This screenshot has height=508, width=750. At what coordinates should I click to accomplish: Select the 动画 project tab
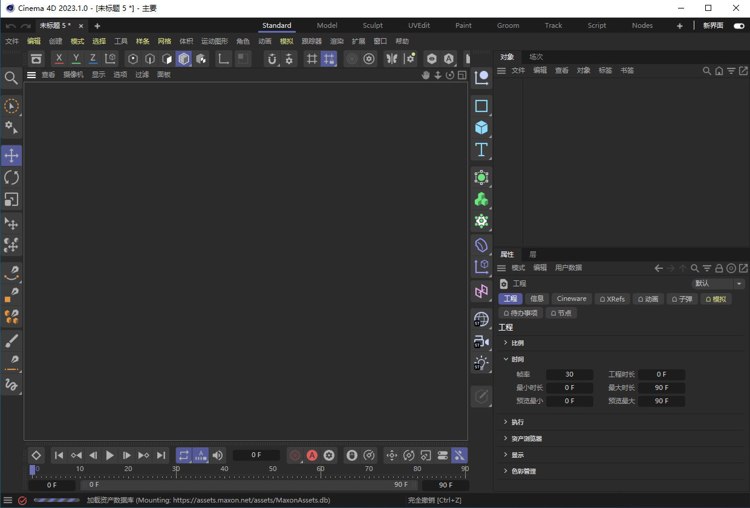[x=648, y=299]
